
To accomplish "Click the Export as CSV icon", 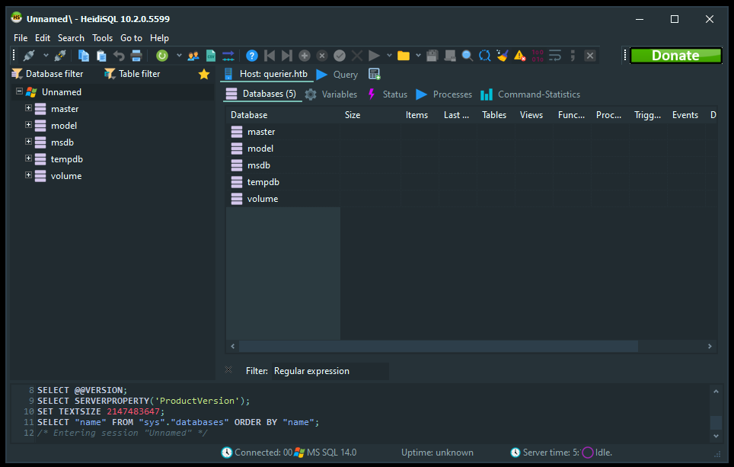I will click(x=211, y=56).
